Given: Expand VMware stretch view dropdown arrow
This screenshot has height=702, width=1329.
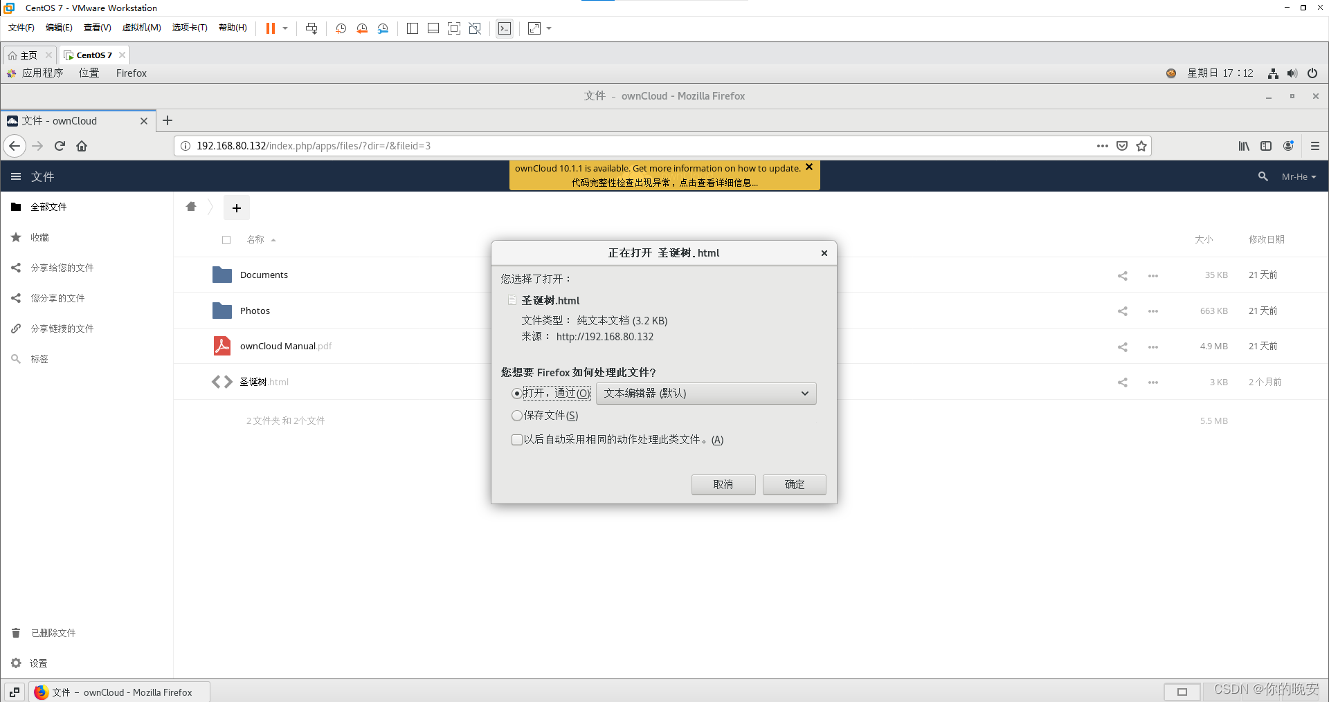Looking at the screenshot, I should coord(550,28).
